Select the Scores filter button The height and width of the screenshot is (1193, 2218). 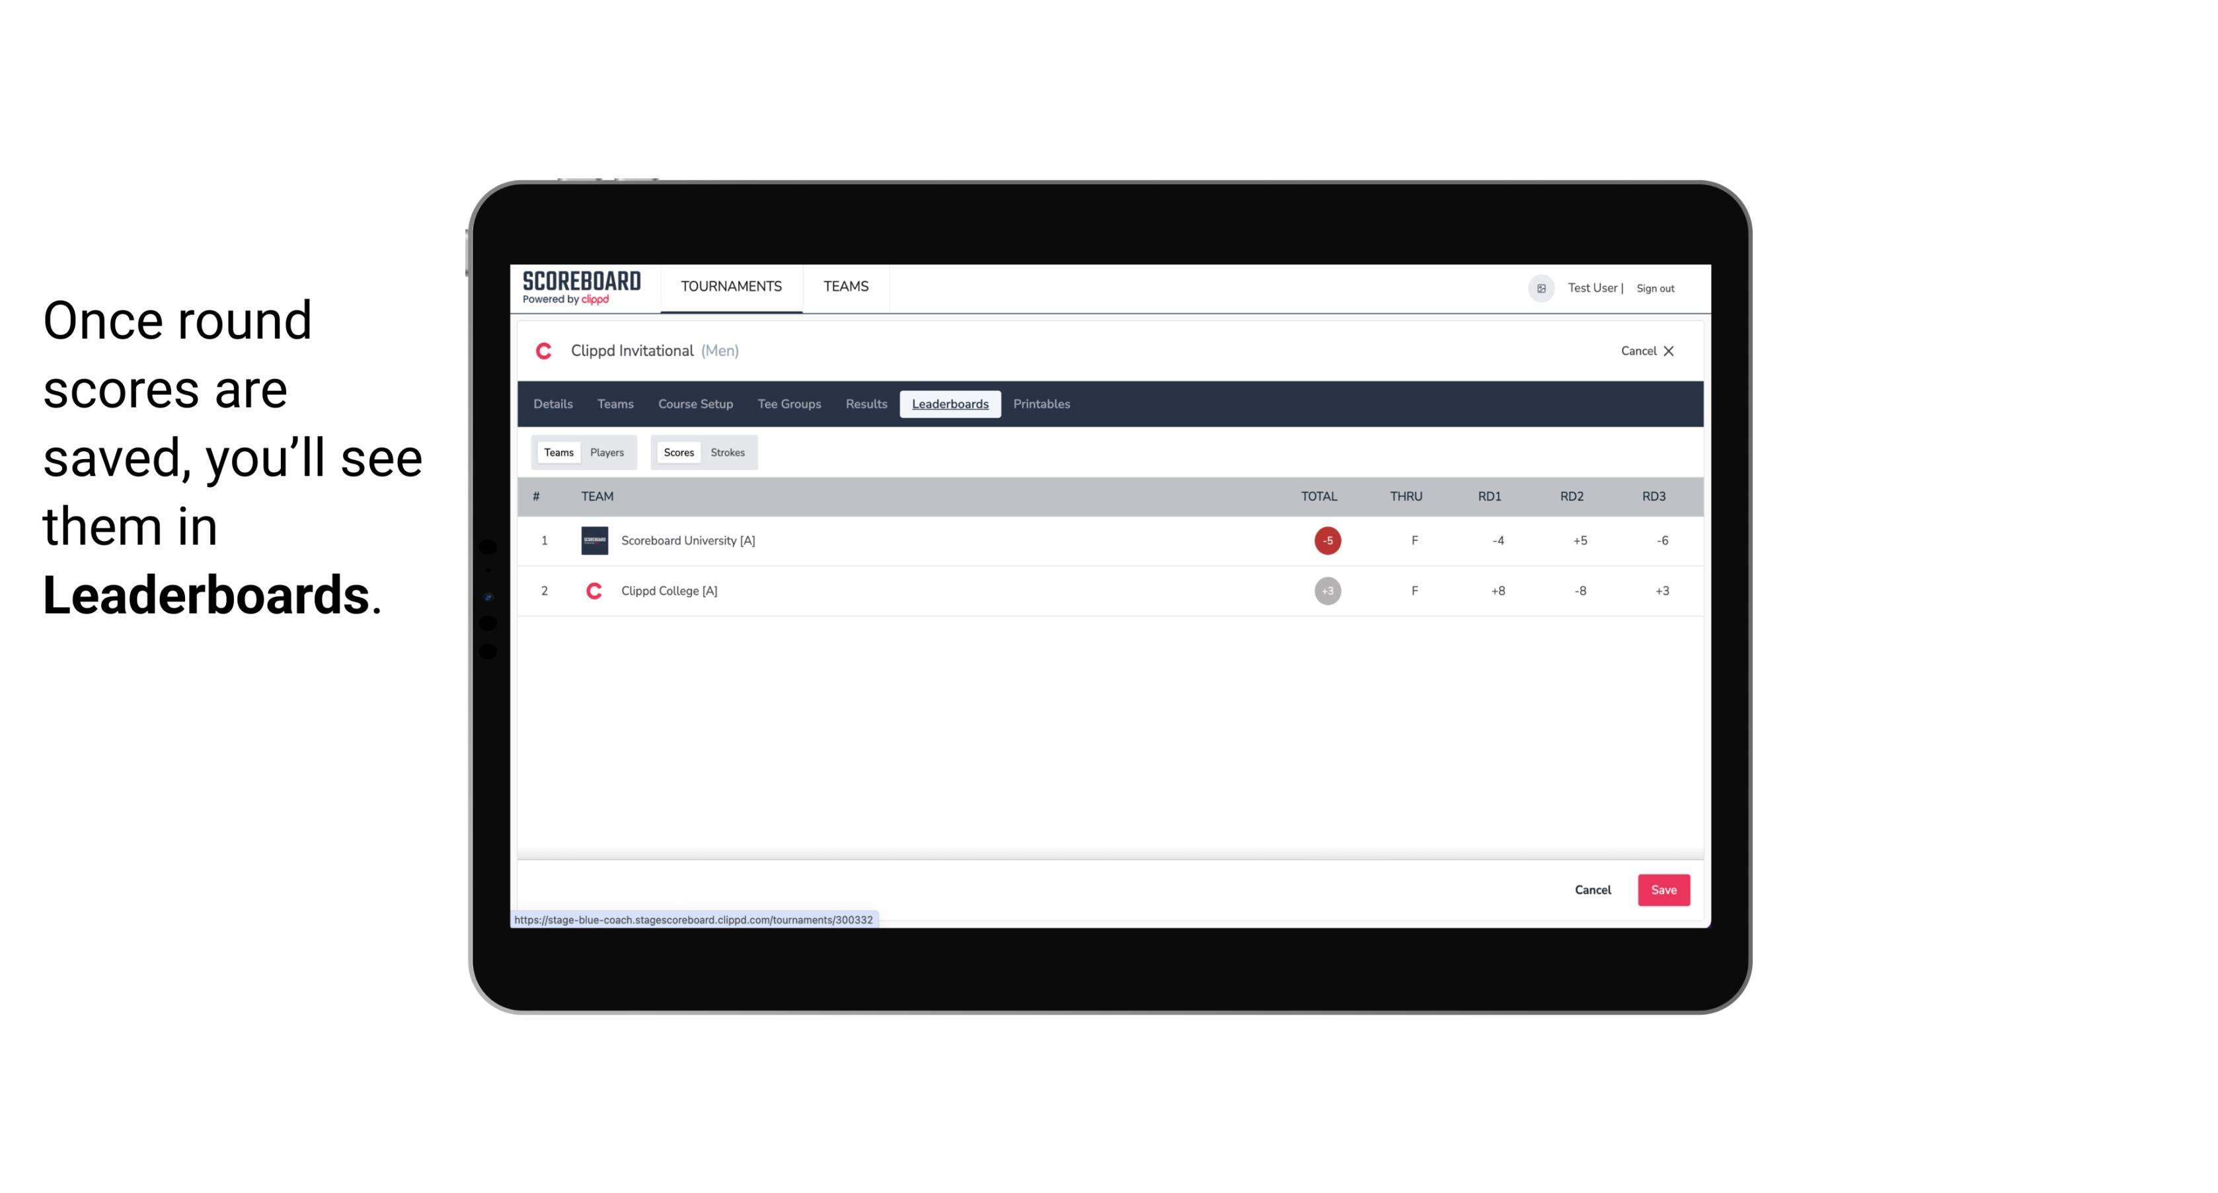(x=679, y=452)
